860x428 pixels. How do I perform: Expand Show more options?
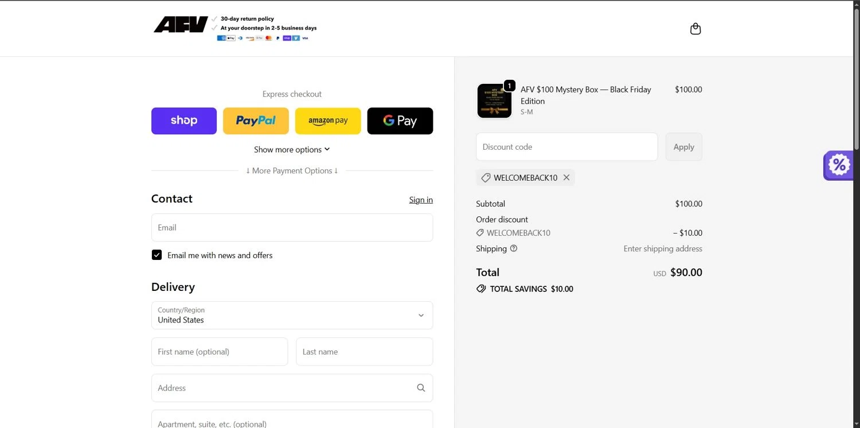292,149
